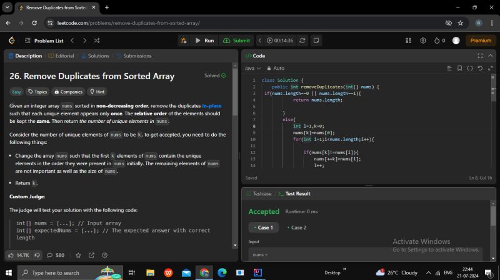
Task: Toggle the Auto lock setting
Action: point(276,68)
